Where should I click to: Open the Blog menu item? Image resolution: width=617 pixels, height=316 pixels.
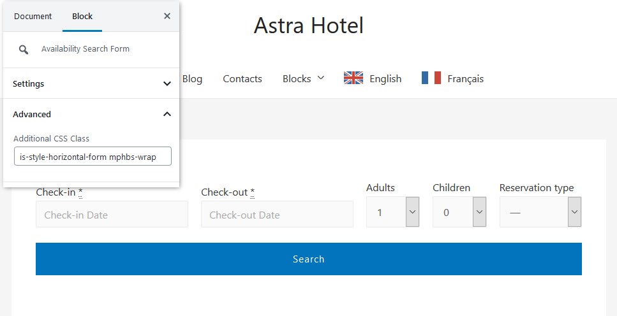pos(192,78)
